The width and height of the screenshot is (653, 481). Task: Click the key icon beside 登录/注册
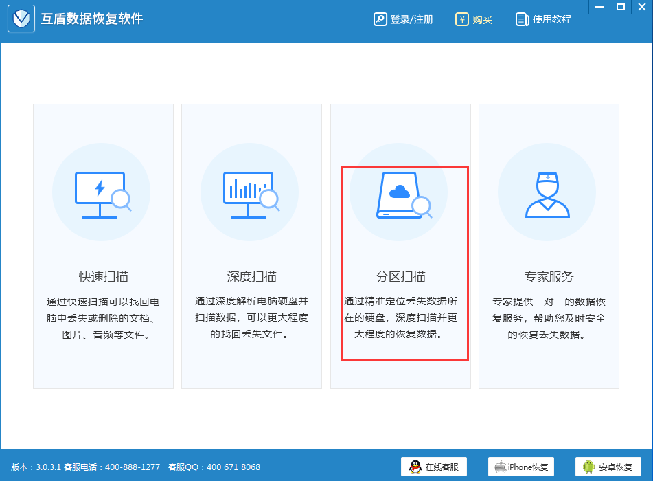(380, 19)
